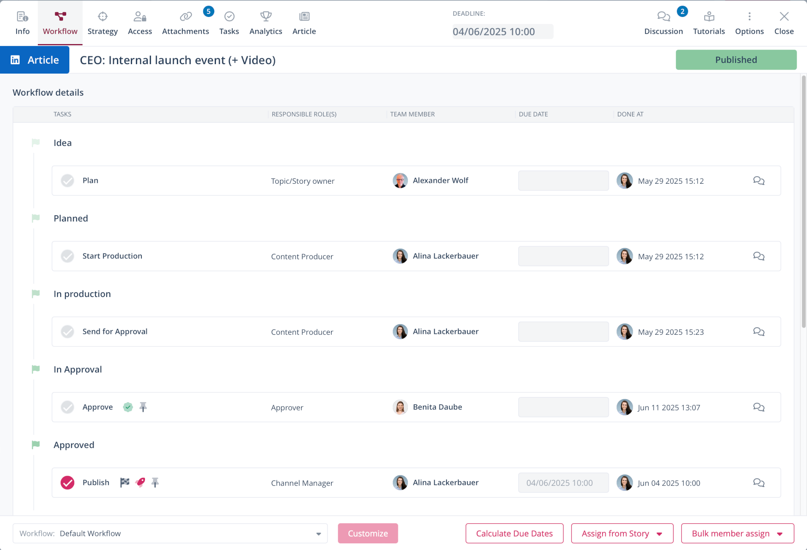Viewport: 807px width, 550px height.
Task: Uncheck the completed Publish task circle
Action: click(67, 482)
